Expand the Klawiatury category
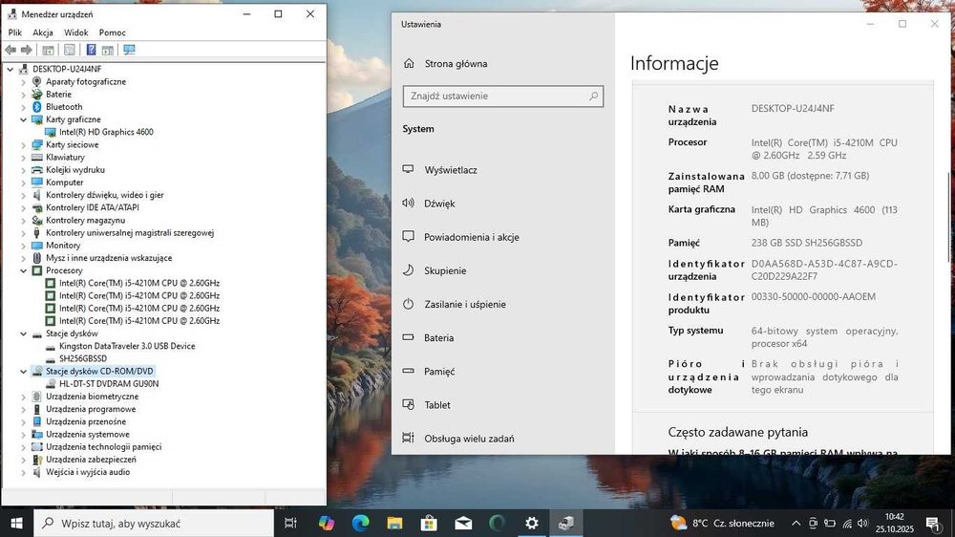 (x=23, y=158)
